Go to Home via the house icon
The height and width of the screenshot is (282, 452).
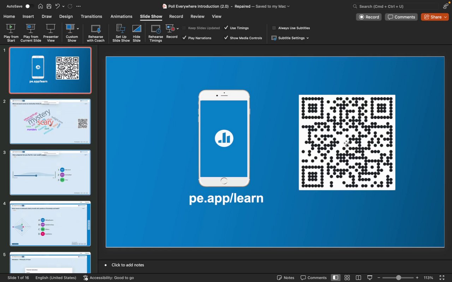click(x=41, y=6)
